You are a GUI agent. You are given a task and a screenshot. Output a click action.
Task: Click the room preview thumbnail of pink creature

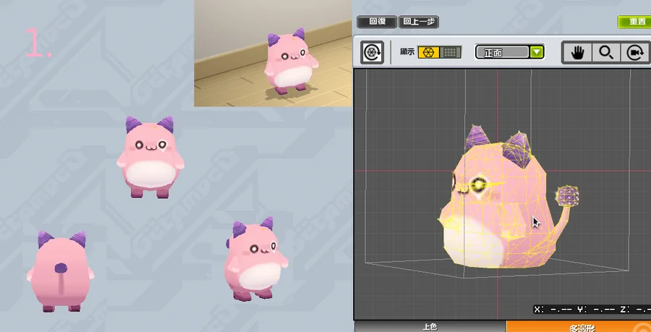coord(273,53)
